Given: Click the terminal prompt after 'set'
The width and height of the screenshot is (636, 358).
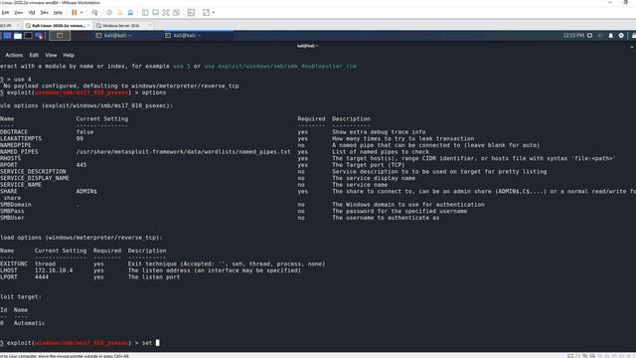Looking at the screenshot, I should coord(158,342).
